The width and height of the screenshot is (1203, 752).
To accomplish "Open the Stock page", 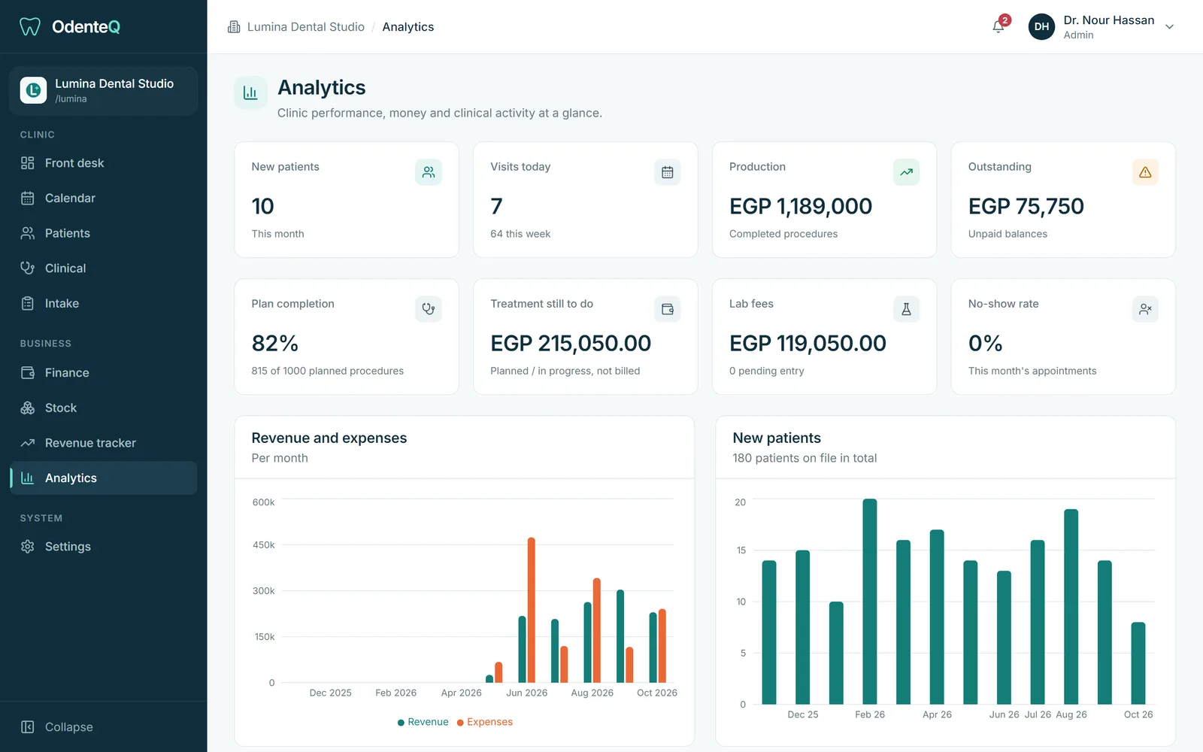I will tap(104, 408).
